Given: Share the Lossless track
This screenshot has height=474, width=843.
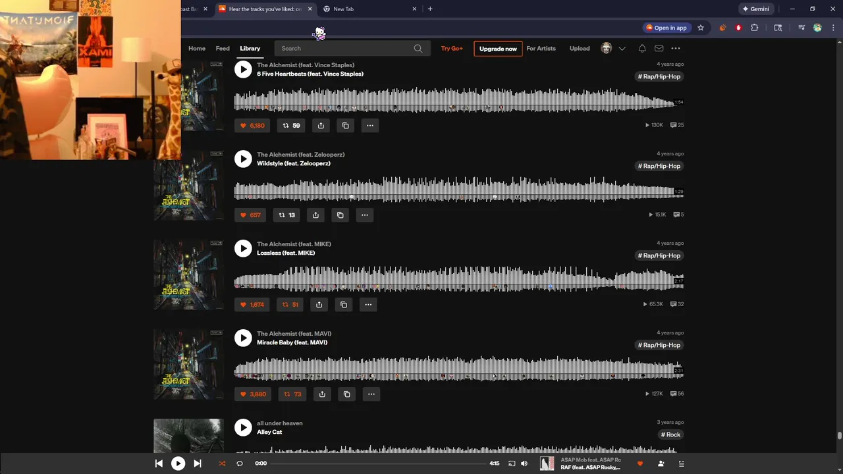Looking at the screenshot, I should coord(319,304).
